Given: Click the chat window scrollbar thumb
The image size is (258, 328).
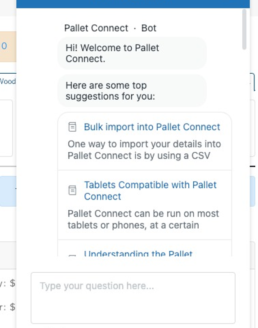Looking at the screenshot, I should (x=244, y=30).
